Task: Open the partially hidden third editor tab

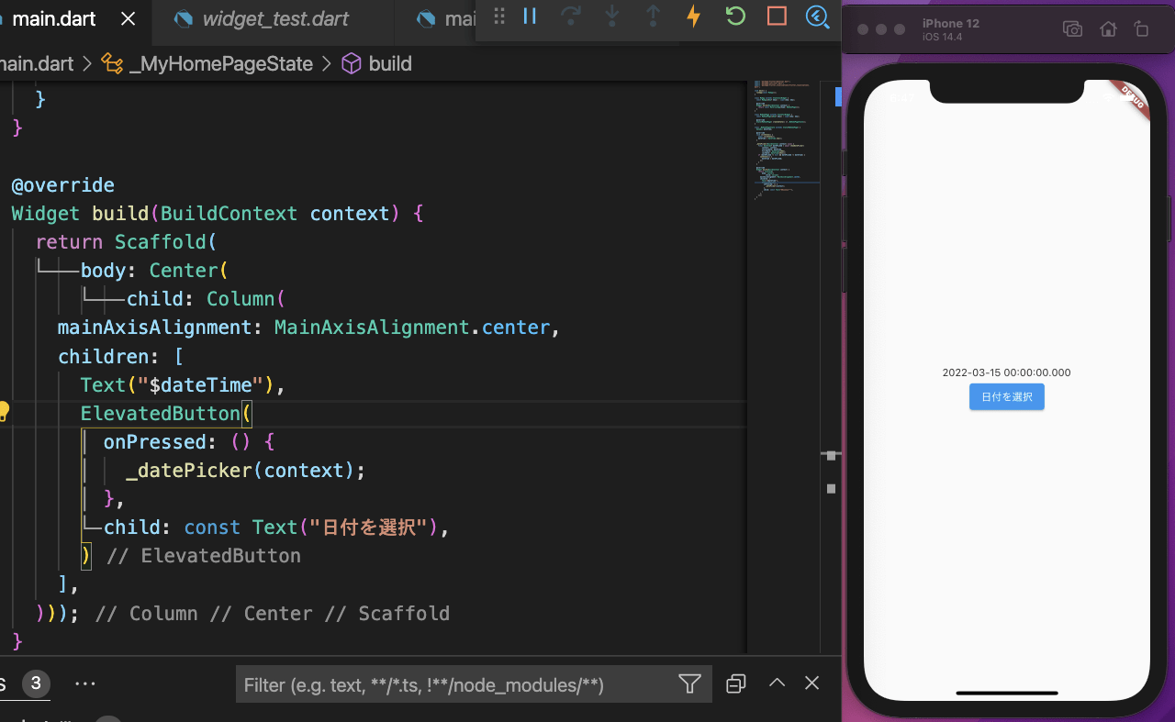Action: click(446, 18)
